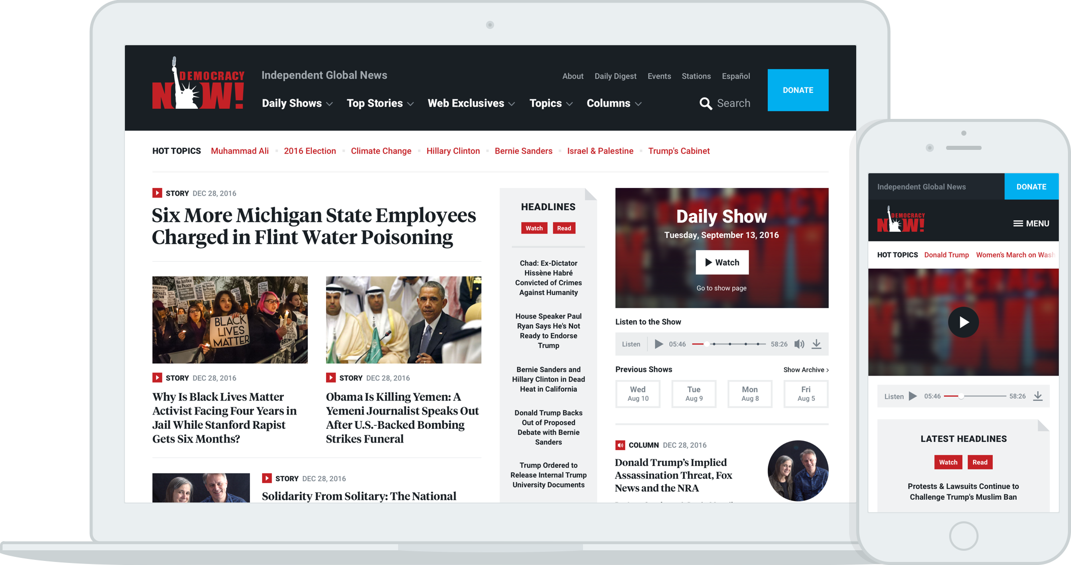Click the Democracy Now! logo on desktop

198,84
